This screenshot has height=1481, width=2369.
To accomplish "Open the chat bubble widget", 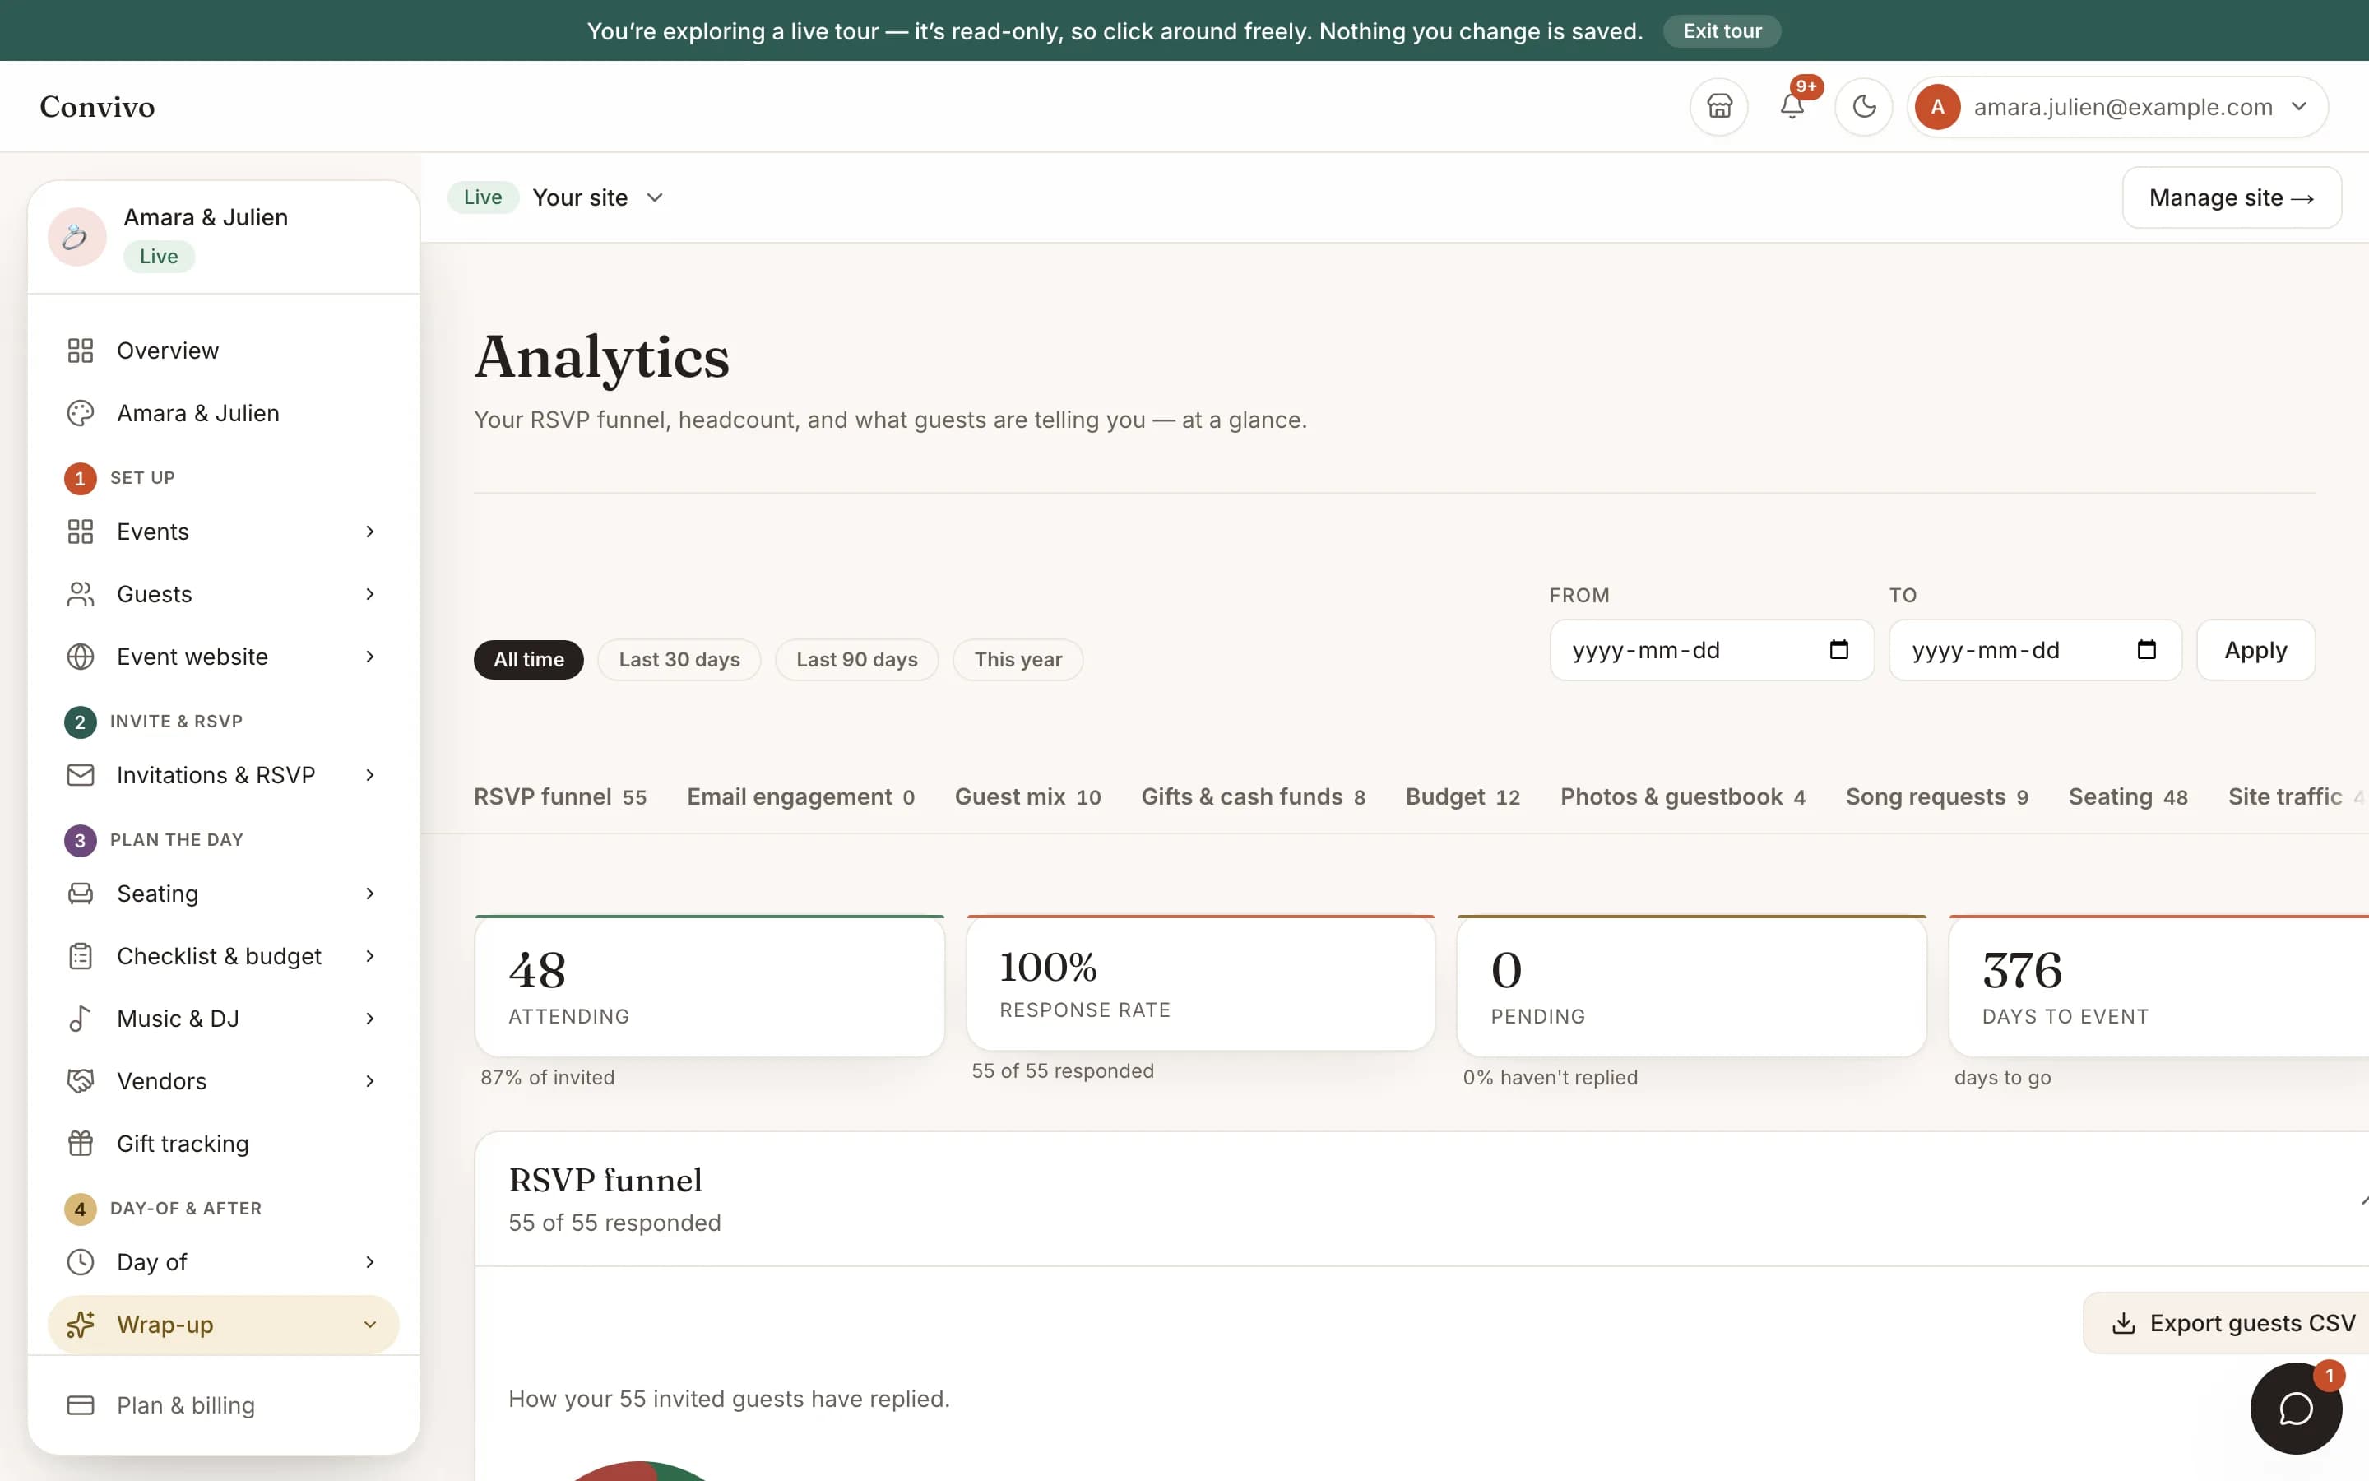I will tap(2296, 1409).
